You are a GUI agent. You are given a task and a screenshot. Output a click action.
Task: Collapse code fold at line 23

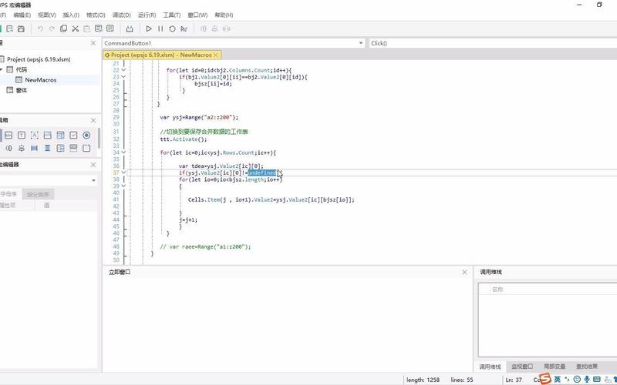pos(123,76)
